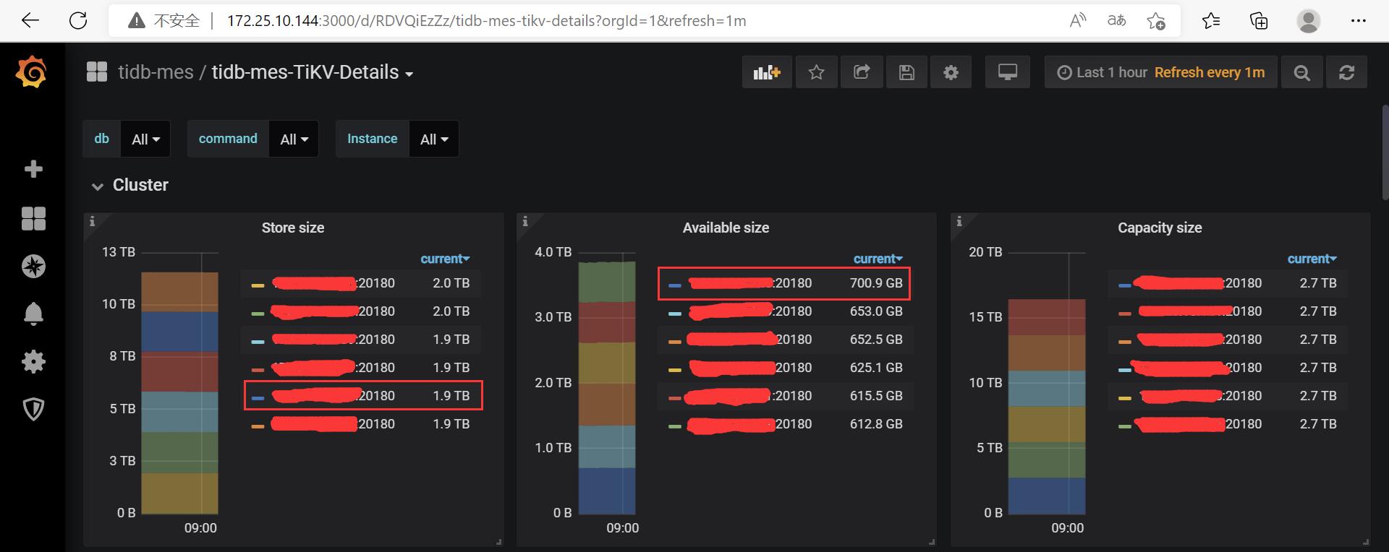Click the browser back arrow
Screen dimensions: 1389x552
[x=30, y=20]
